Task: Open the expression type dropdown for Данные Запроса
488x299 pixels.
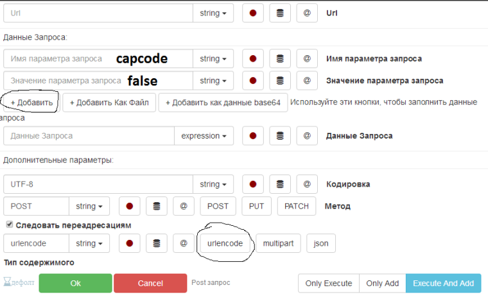Action: coord(204,136)
